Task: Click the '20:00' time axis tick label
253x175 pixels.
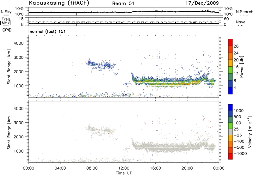Action: pos(187,168)
